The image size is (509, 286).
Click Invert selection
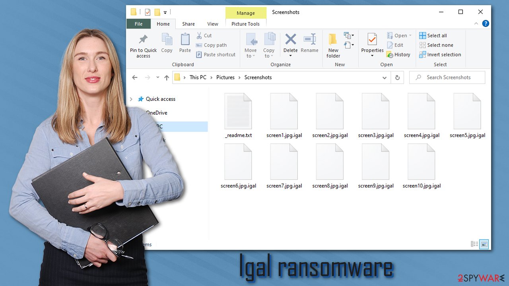[440, 55]
